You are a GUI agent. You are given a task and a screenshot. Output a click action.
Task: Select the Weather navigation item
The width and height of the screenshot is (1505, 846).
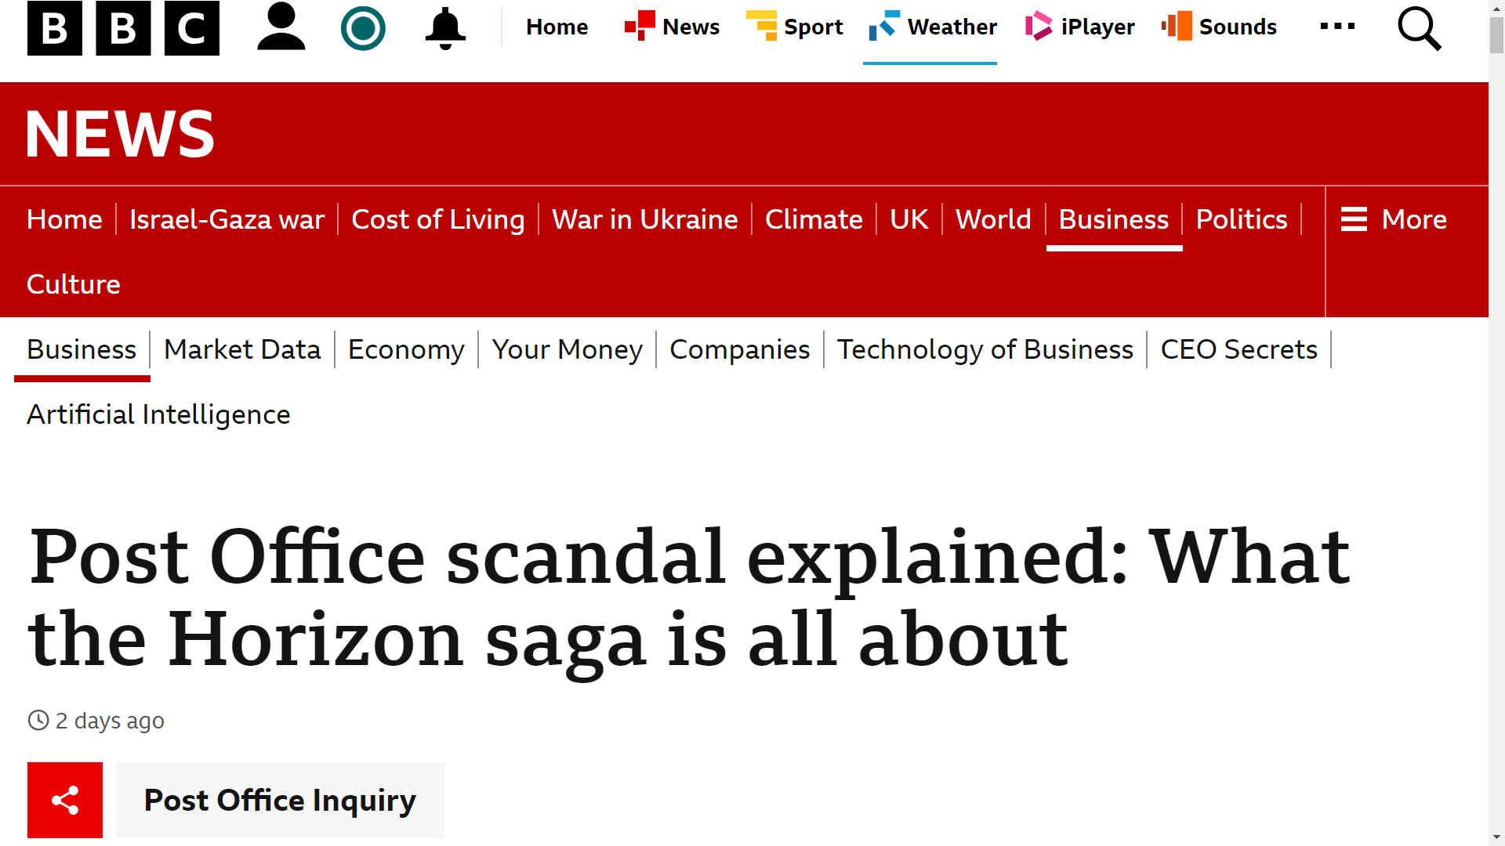(x=933, y=27)
